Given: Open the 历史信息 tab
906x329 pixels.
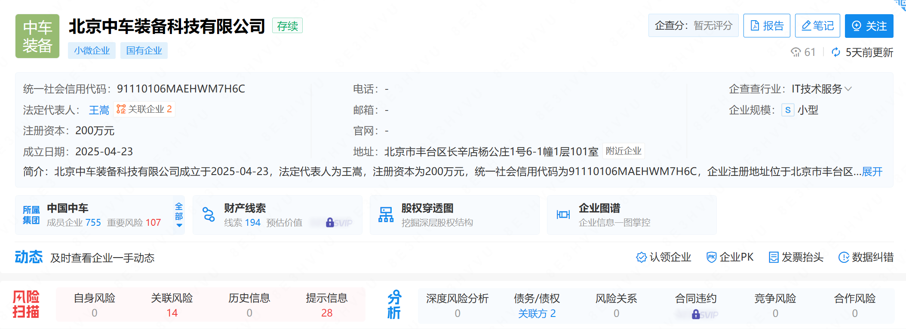Looking at the screenshot, I should click(249, 304).
